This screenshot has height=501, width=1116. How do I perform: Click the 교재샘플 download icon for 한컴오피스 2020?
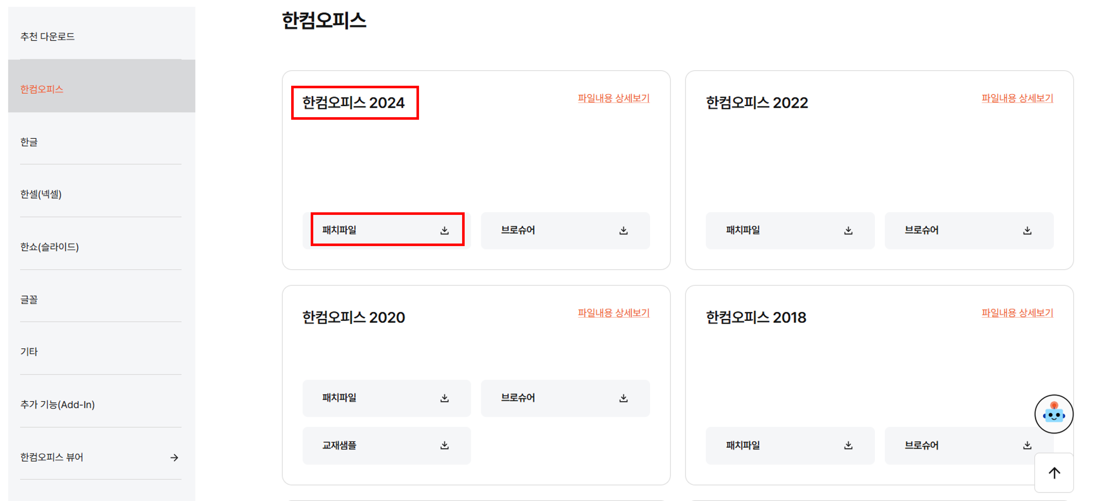coord(445,445)
